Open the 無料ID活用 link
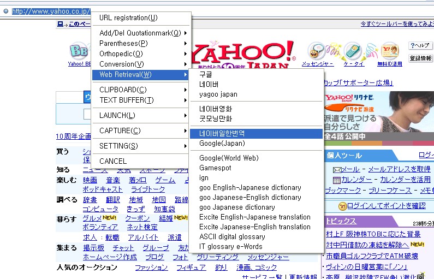The width and height of the screenshot is (434, 279). [390, 64]
